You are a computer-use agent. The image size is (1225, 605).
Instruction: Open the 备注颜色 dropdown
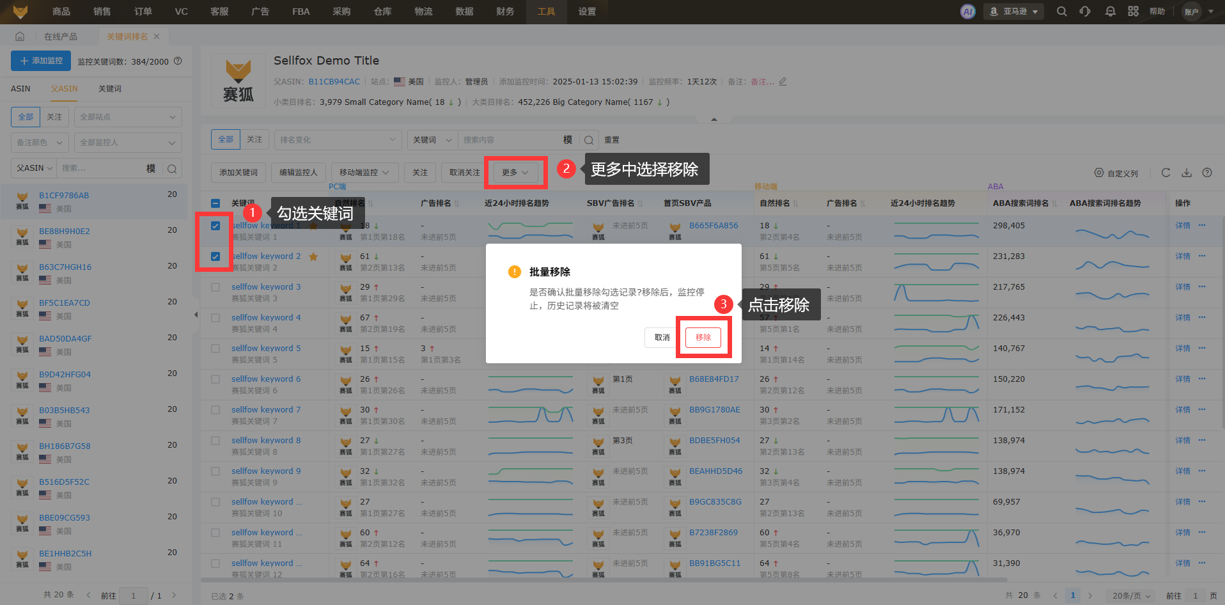40,143
